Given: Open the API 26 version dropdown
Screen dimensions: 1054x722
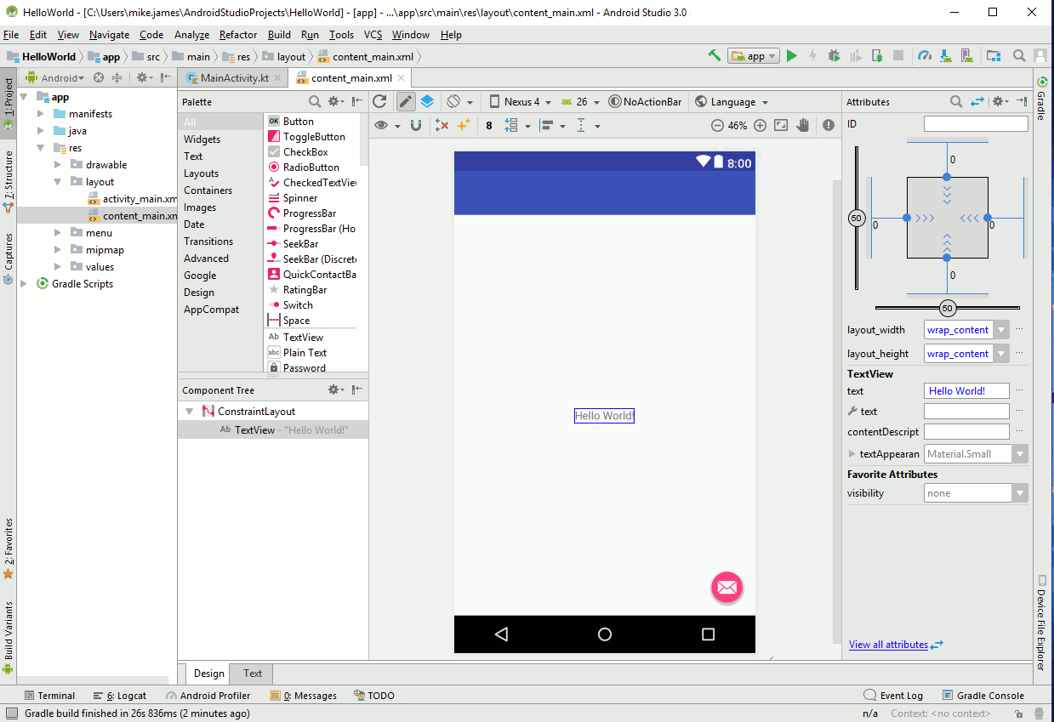Looking at the screenshot, I should coord(580,101).
